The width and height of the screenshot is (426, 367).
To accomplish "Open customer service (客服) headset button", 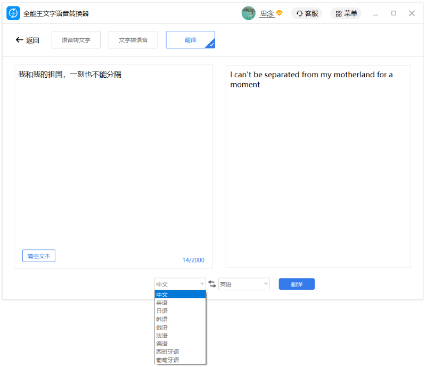I will point(307,13).
